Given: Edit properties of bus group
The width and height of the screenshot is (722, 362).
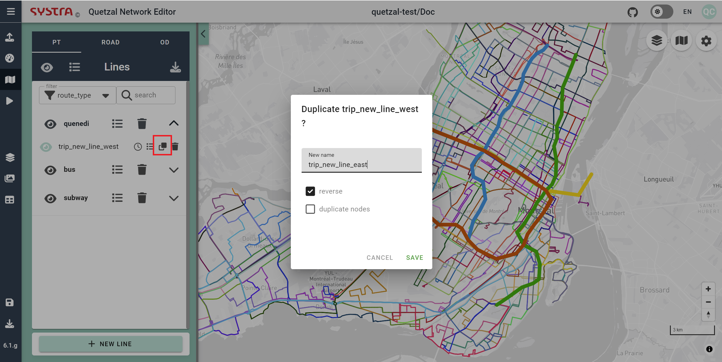Looking at the screenshot, I should tap(117, 170).
